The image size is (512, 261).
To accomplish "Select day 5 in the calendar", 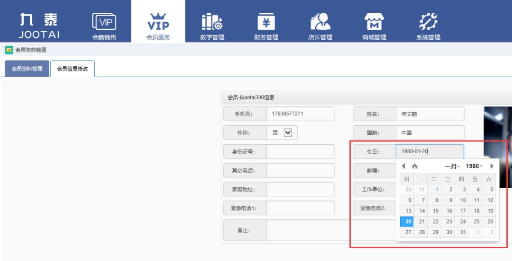I will pos(489,189).
